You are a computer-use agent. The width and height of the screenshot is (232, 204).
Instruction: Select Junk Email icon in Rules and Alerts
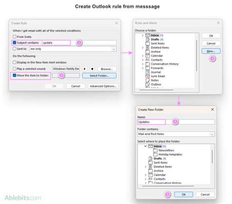pyautogui.click(x=148, y=76)
